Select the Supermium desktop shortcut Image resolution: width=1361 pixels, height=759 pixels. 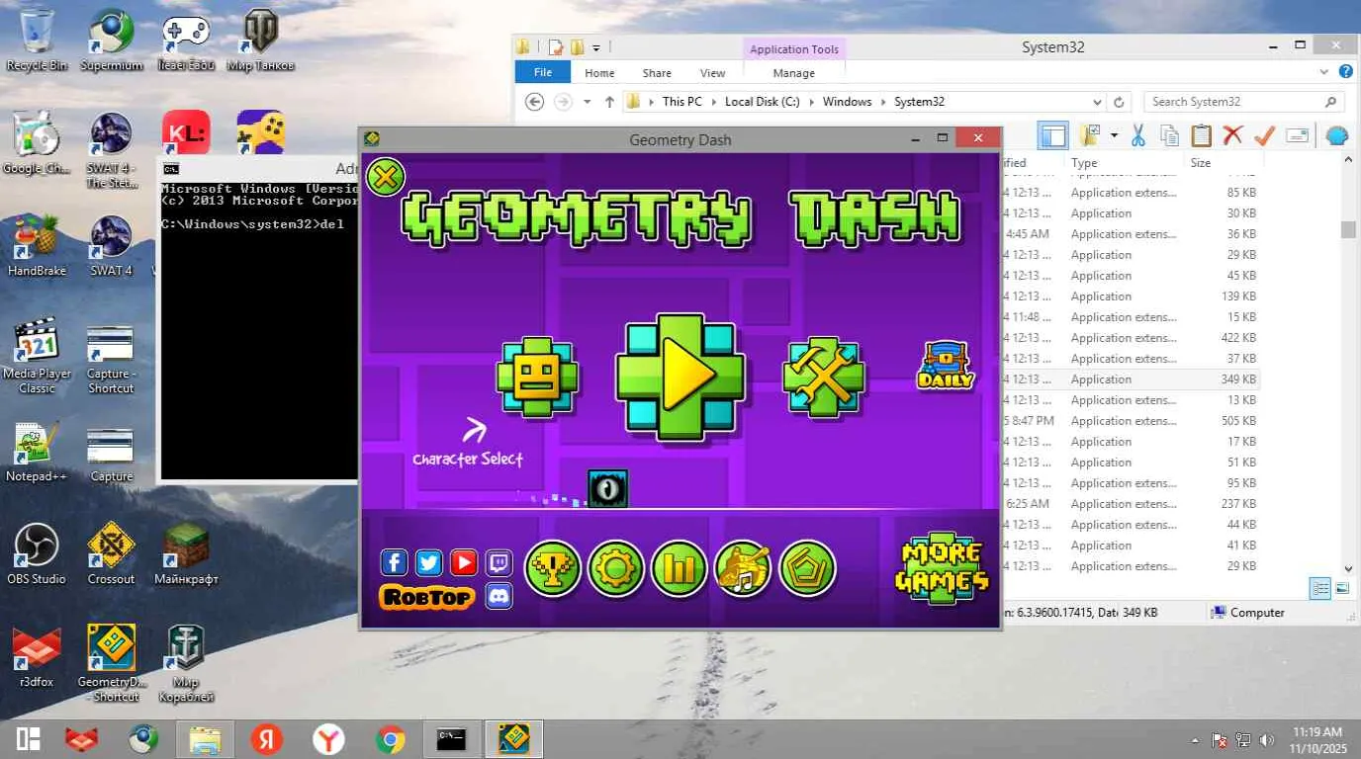point(112,41)
